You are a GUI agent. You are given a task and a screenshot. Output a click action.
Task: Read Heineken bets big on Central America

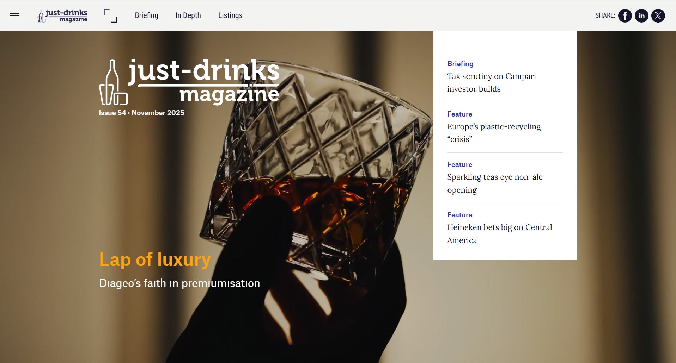[499, 233]
